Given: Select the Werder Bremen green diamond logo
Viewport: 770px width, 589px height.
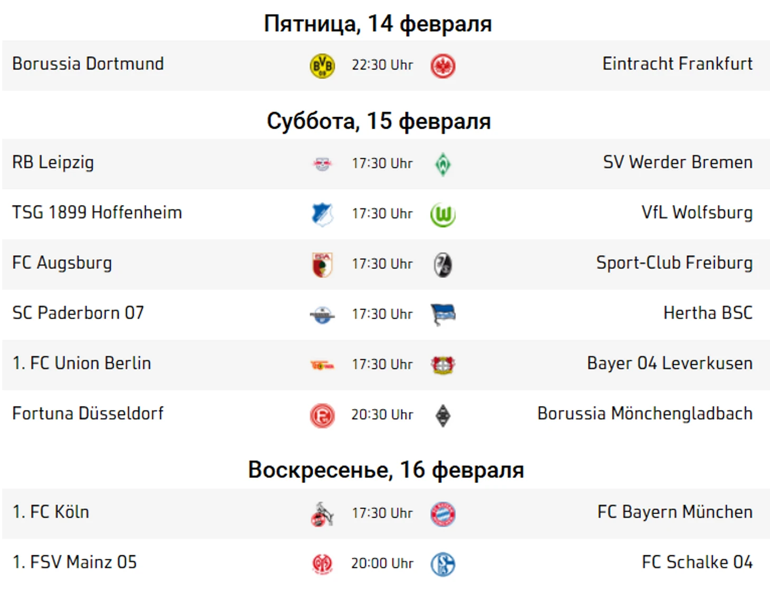Looking at the screenshot, I should point(443,164).
